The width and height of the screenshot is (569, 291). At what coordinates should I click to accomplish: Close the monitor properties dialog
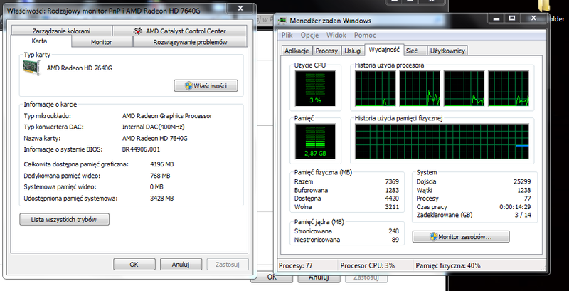(x=240, y=8)
